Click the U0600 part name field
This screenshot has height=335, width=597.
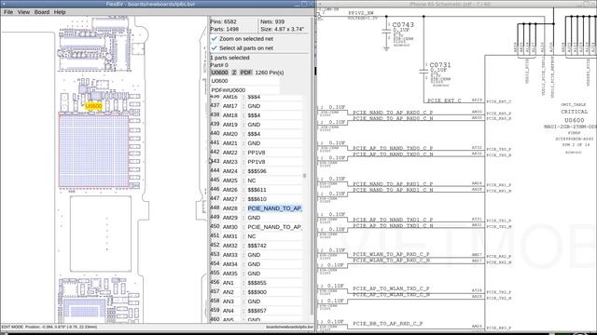point(244,81)
